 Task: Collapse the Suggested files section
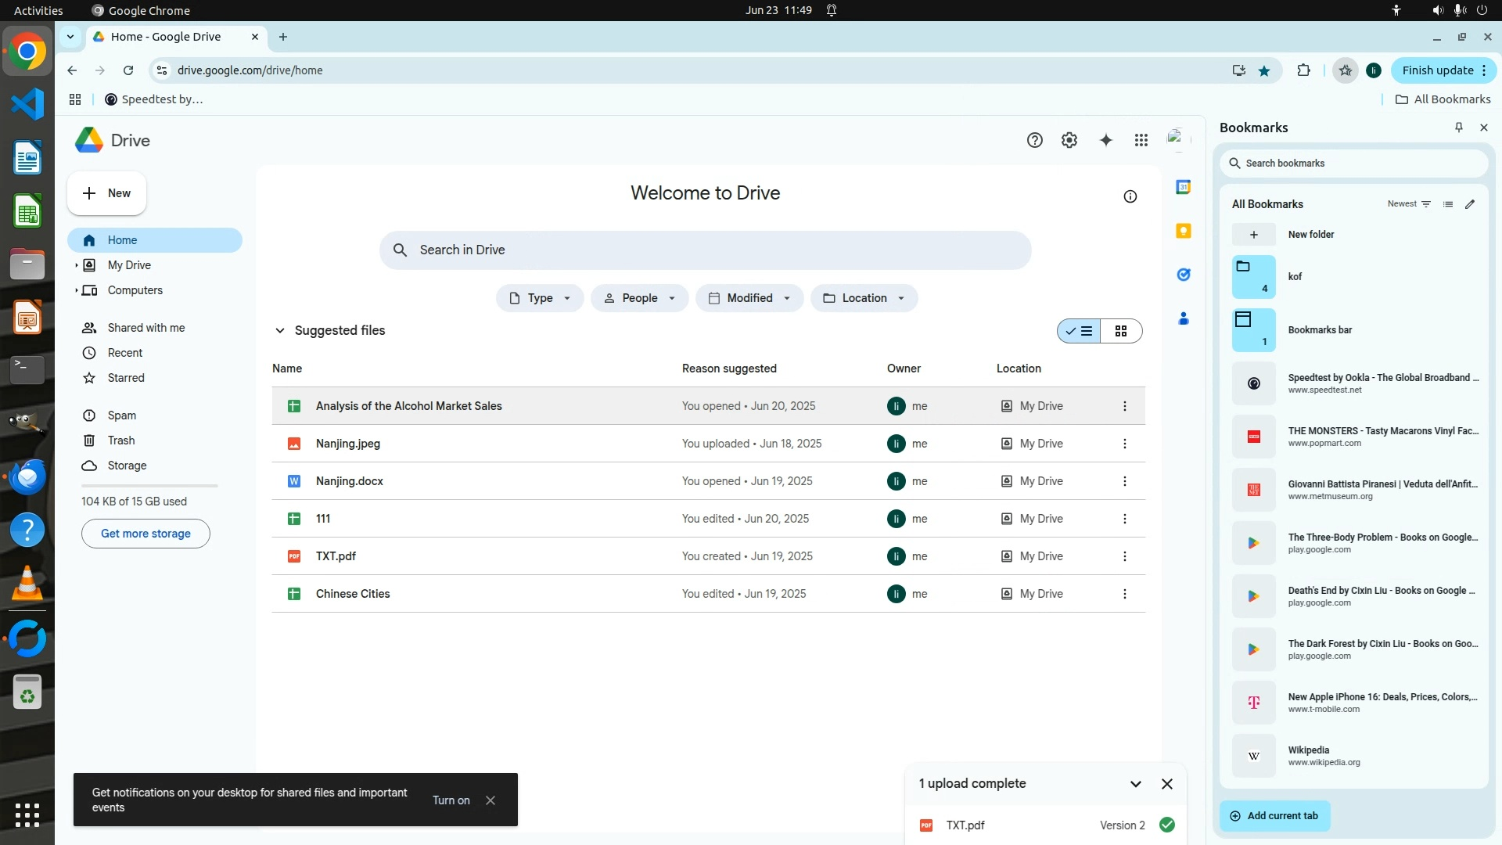(x=279, y=331)
